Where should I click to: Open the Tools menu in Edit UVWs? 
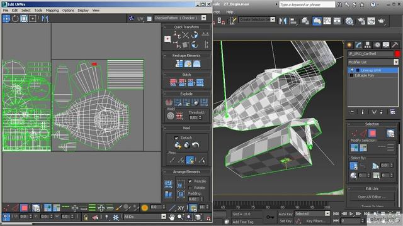(38, 11)
